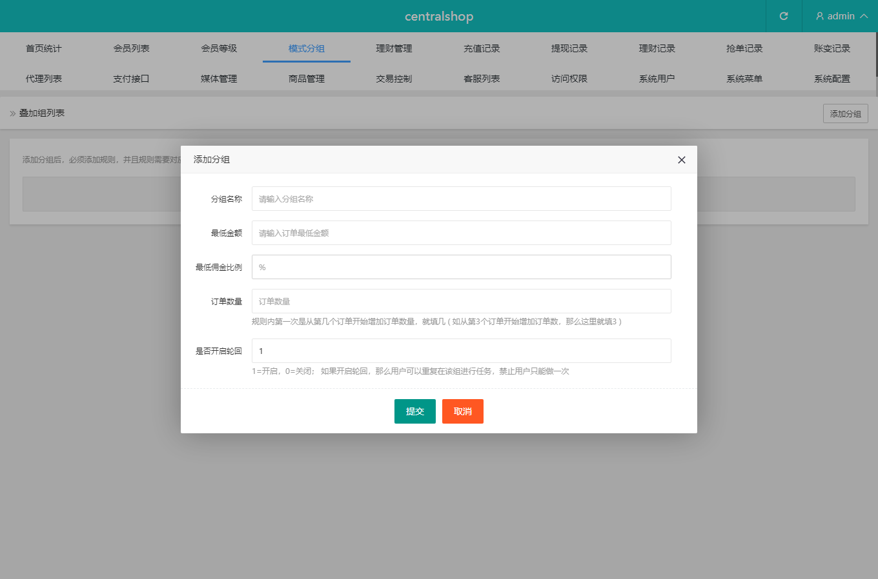Image resolution: width=878 pixels, height=579 pixels.
Task: Select the 商品管理 menu tab
Action: click(307, 79)
